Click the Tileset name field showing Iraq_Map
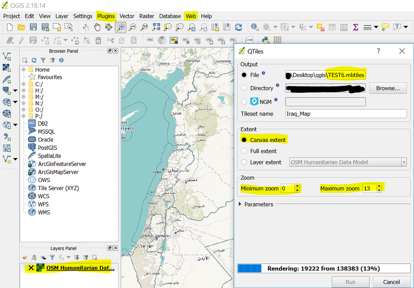Screen dimensions: 414x288 click(346, 114)
